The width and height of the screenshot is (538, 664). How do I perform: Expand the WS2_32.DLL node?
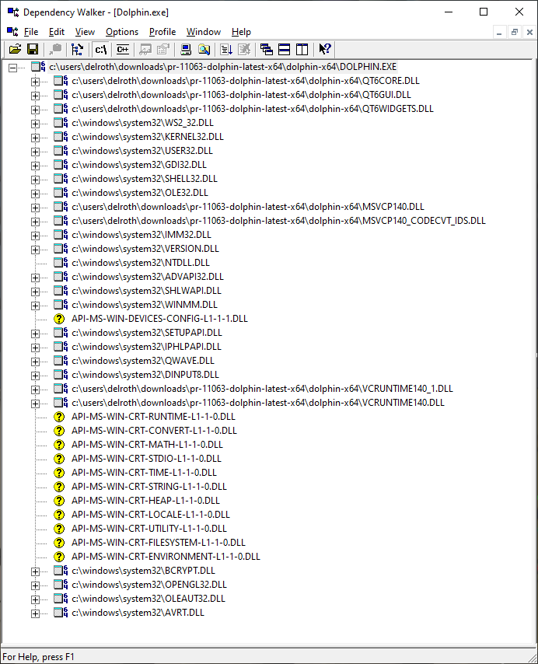point(36,124)
